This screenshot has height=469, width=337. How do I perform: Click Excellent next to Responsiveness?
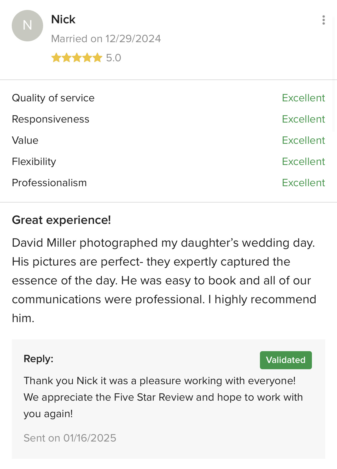point(303,119)
